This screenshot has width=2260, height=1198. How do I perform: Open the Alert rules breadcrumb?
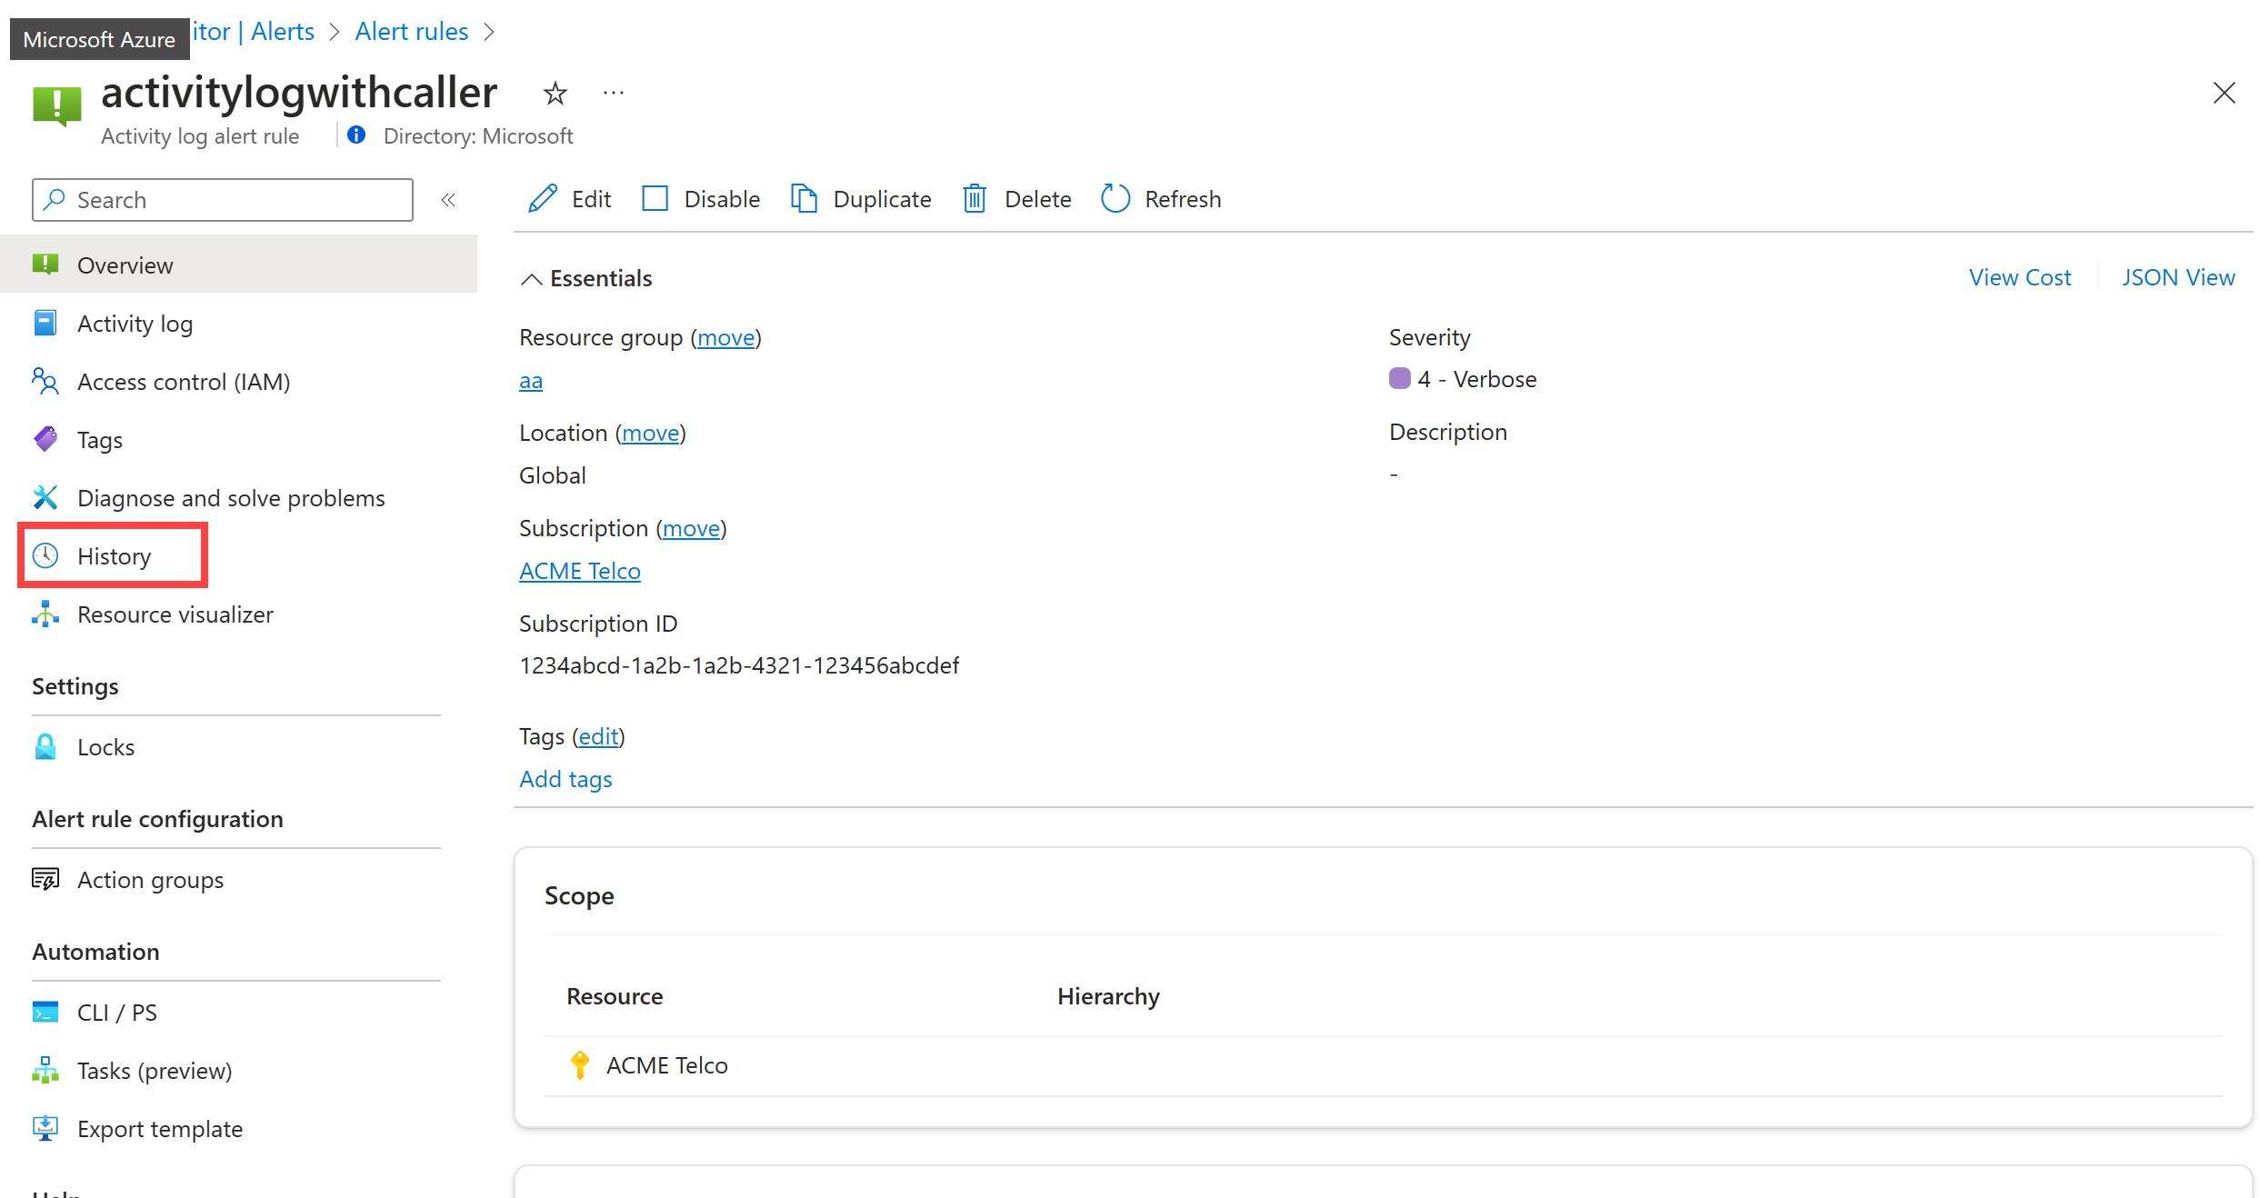point(411,32)
